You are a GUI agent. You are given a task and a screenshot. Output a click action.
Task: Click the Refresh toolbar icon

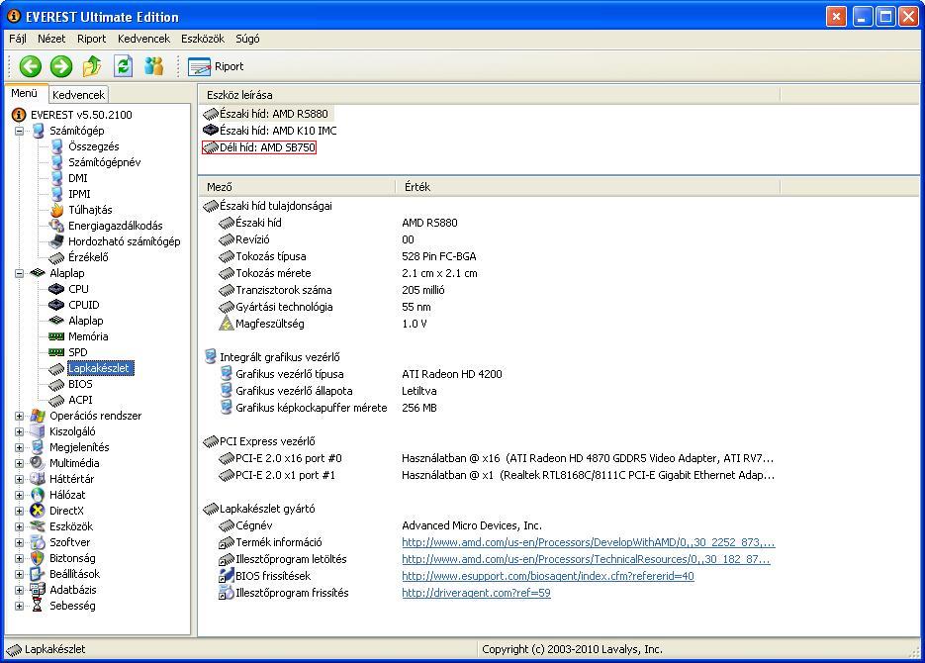point(123,66)
